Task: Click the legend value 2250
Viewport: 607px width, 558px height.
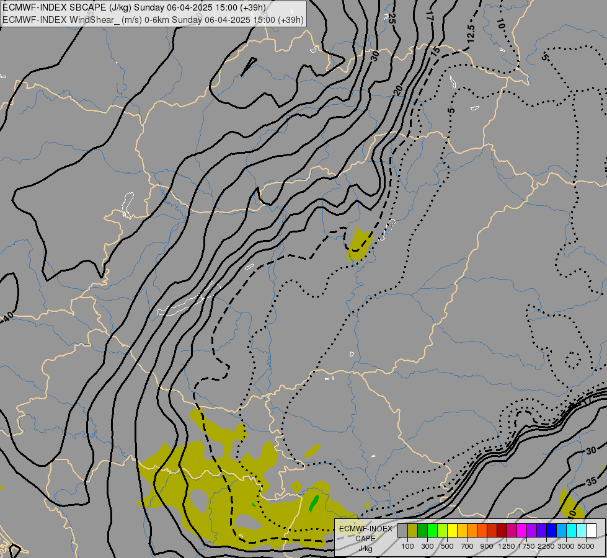Action: click(x=546, y=546)
